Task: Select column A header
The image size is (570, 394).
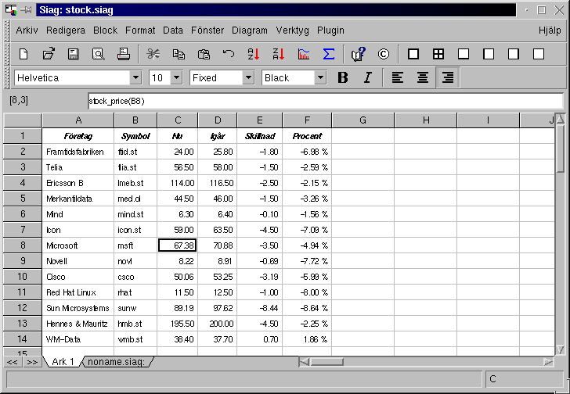Action: [x=78, y=120]
